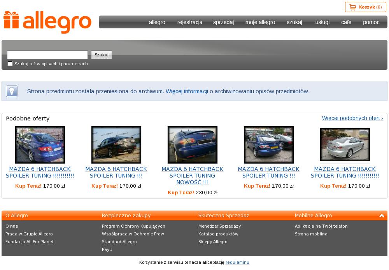Screen dimensions: 389x270
Task: Open the black Mazda thumbnail
Action: (x=116, y=145)
